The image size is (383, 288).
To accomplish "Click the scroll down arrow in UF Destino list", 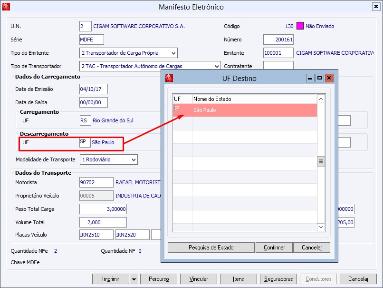I will tap(321, 228).
